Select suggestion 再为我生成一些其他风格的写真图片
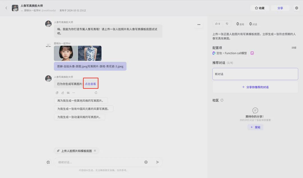 click(x=81, y=101)
